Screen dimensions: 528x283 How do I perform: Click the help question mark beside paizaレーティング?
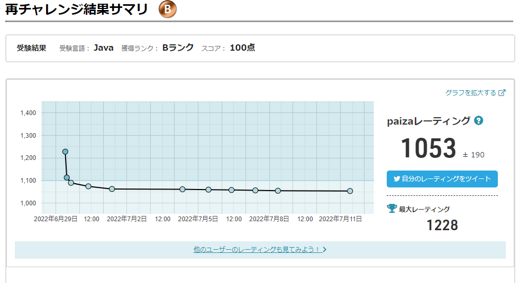tap(479, 120)
